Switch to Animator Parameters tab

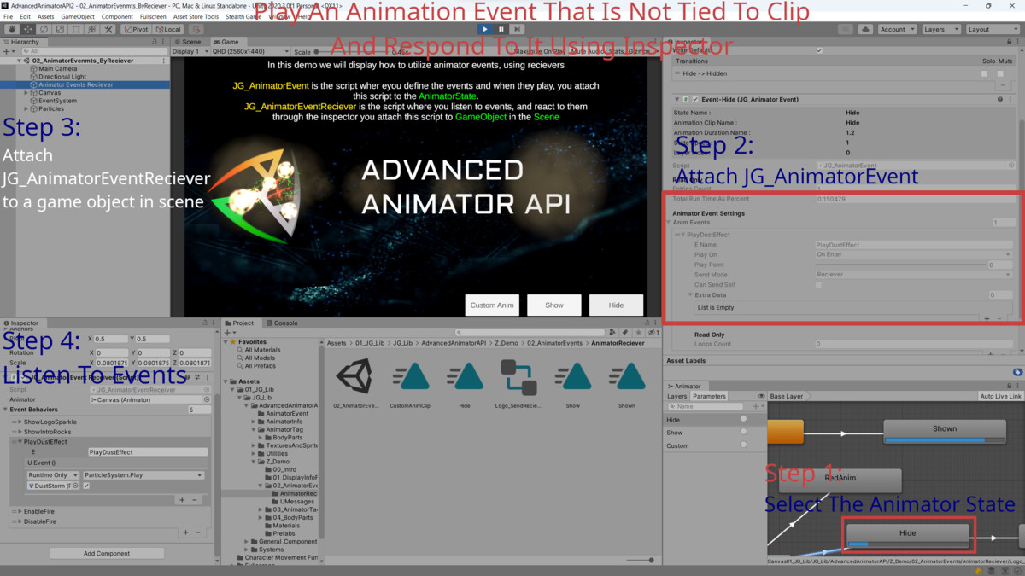pyautogui.click(x=709, y=396)
